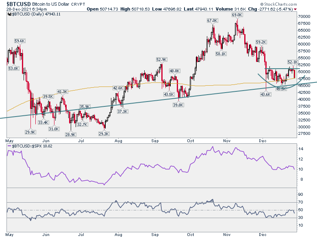Click the 8 value on the ratio axis
Screen dimensions: 317x238
coord(301,180)
